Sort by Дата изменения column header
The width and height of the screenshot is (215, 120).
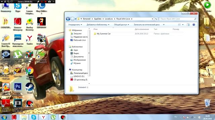point(142,29)
